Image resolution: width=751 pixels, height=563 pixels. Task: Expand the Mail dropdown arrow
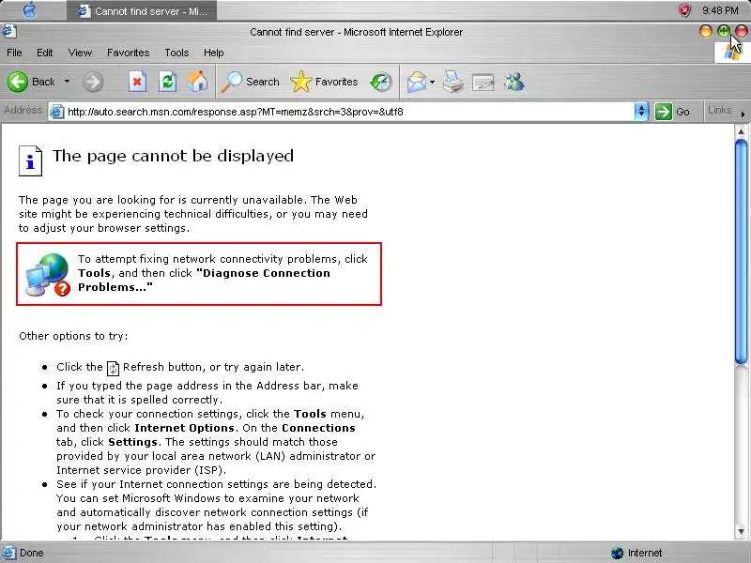pos(432,82)
